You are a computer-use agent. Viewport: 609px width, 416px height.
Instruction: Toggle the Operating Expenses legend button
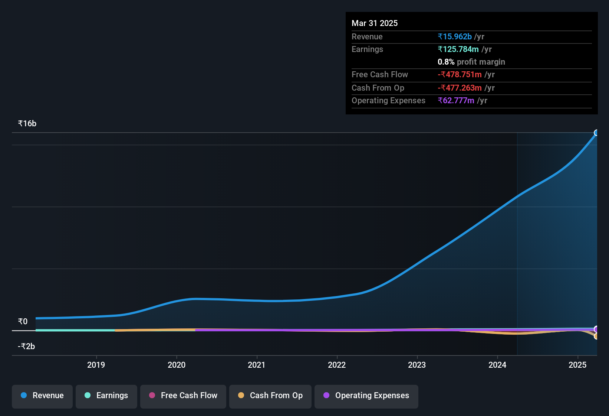tap(366, 396)
